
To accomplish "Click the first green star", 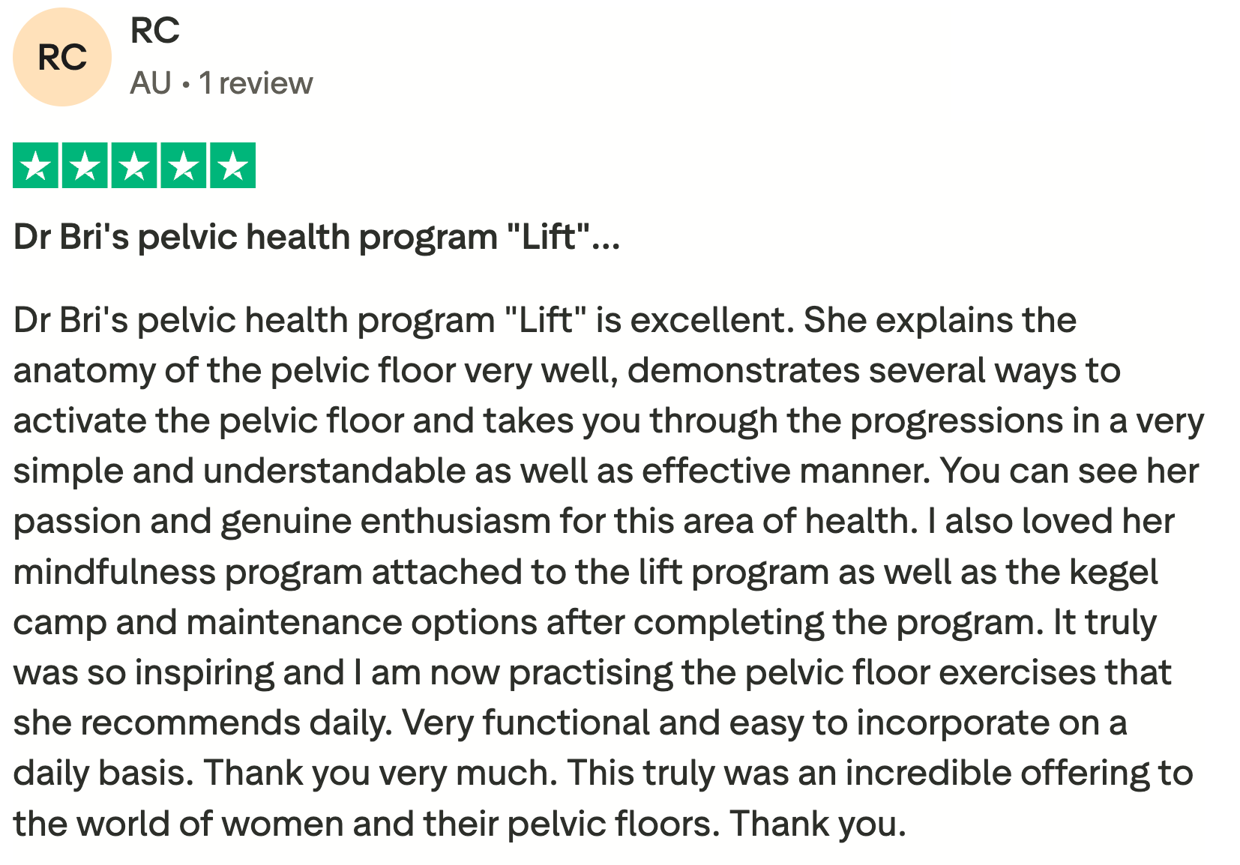I will tap(35, 165).
